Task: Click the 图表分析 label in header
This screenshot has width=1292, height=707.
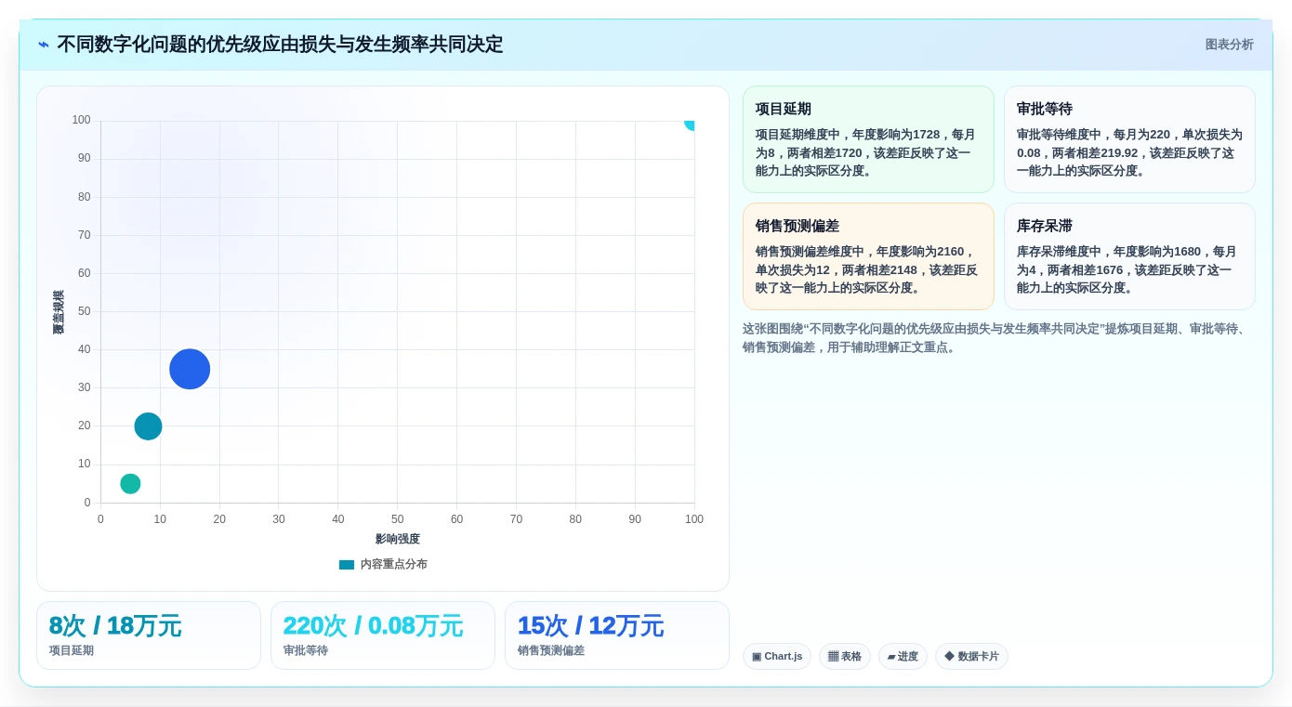Action: [x=1229, y=45]
